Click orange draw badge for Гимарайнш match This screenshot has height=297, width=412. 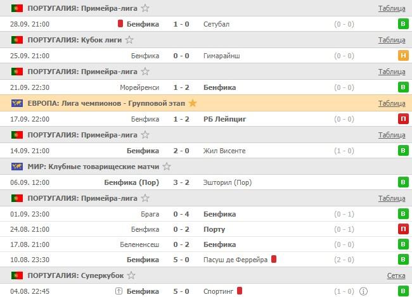pos(402,56)
